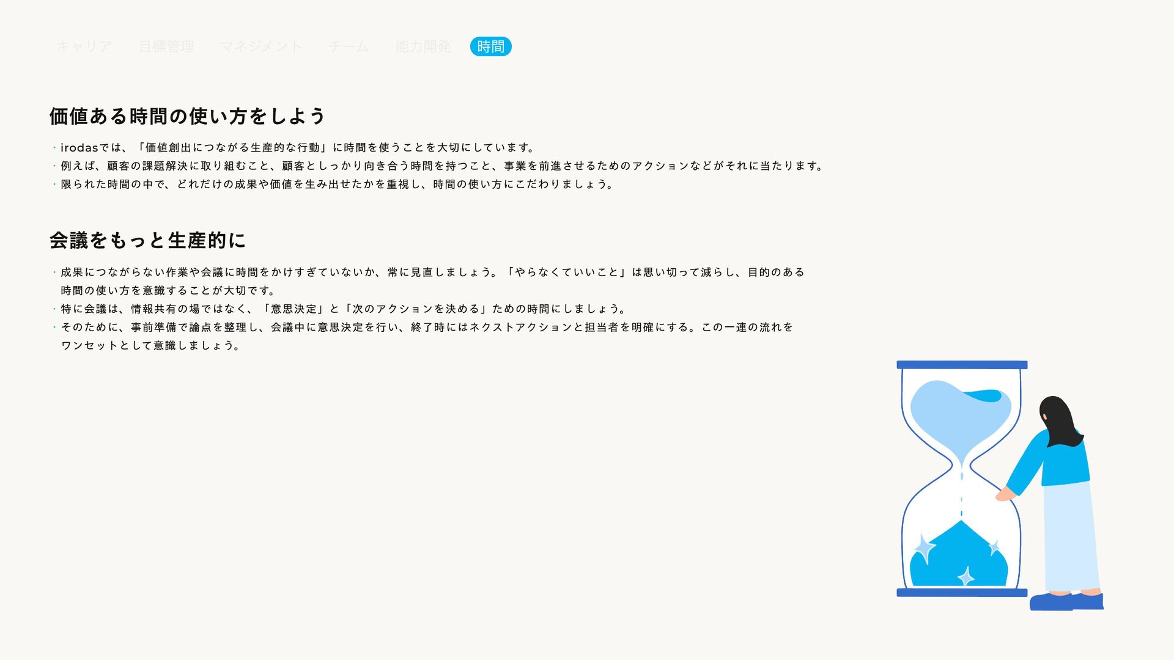Click the heading 価値ある時間の使い方をしよう
This screenshot has width=1174, height=660.
coord(187,116)
